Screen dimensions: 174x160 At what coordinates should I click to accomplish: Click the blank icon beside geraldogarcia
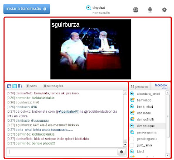tap(132, 139)
